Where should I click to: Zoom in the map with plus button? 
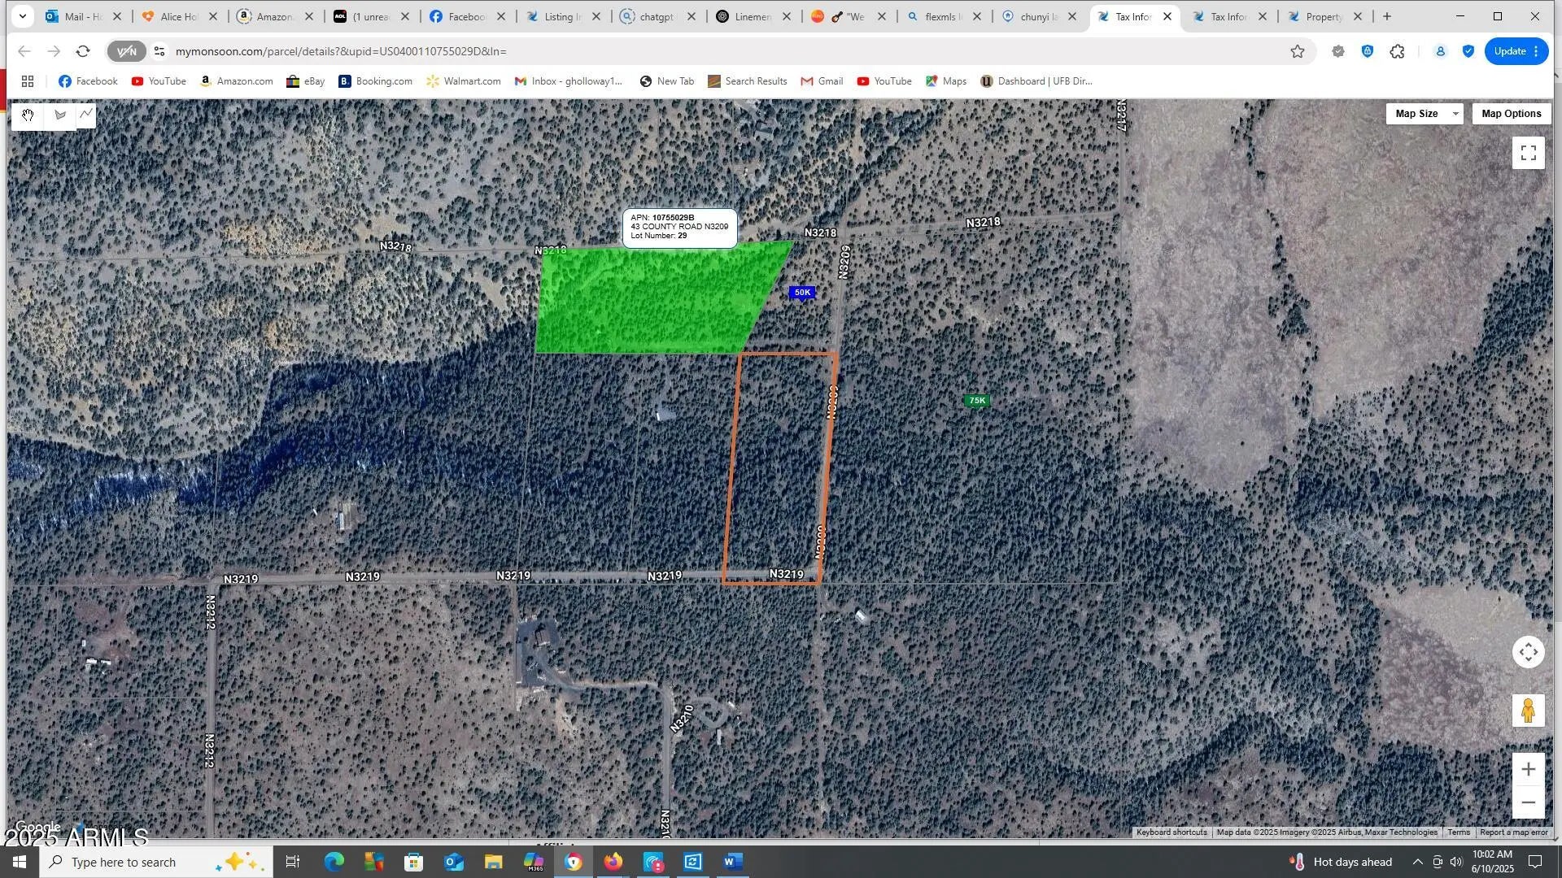tap(1528, 769)
